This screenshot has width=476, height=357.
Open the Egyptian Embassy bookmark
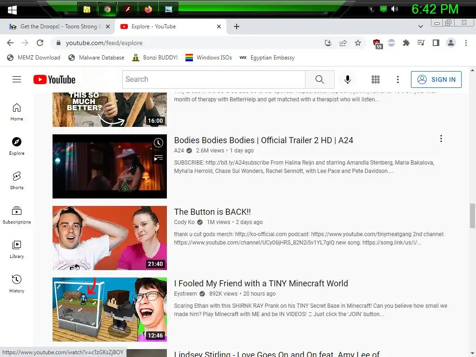pos(267,58)
